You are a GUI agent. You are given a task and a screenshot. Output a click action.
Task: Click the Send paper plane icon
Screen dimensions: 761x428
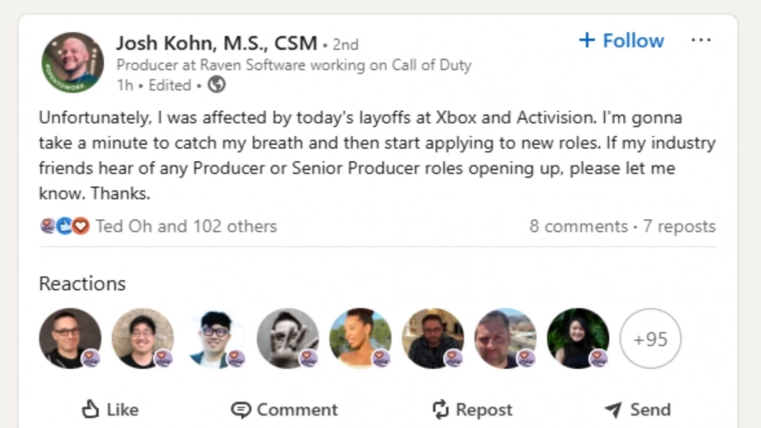click(613, 410)
